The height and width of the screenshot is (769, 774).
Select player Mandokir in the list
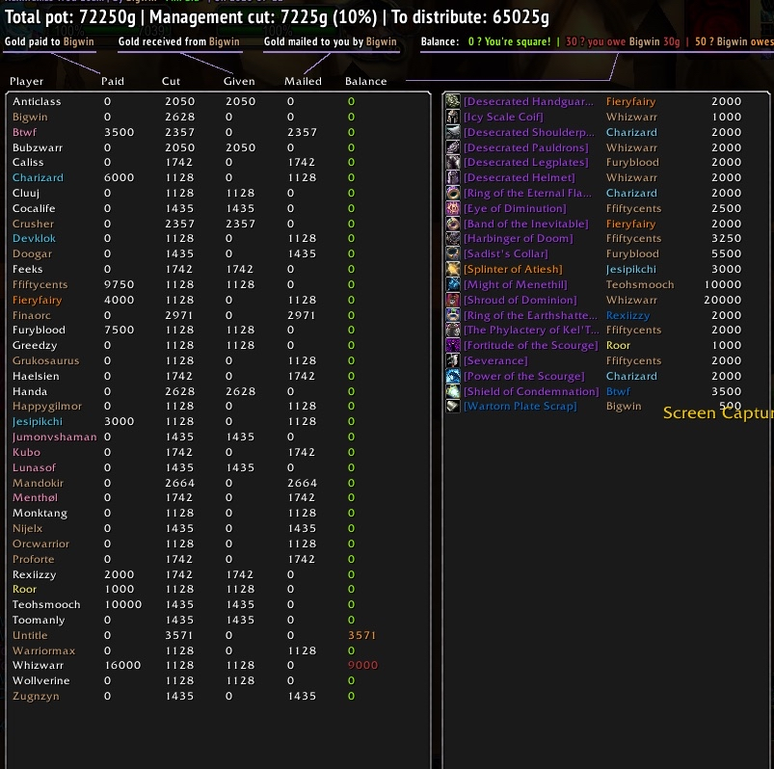point(38,483)
